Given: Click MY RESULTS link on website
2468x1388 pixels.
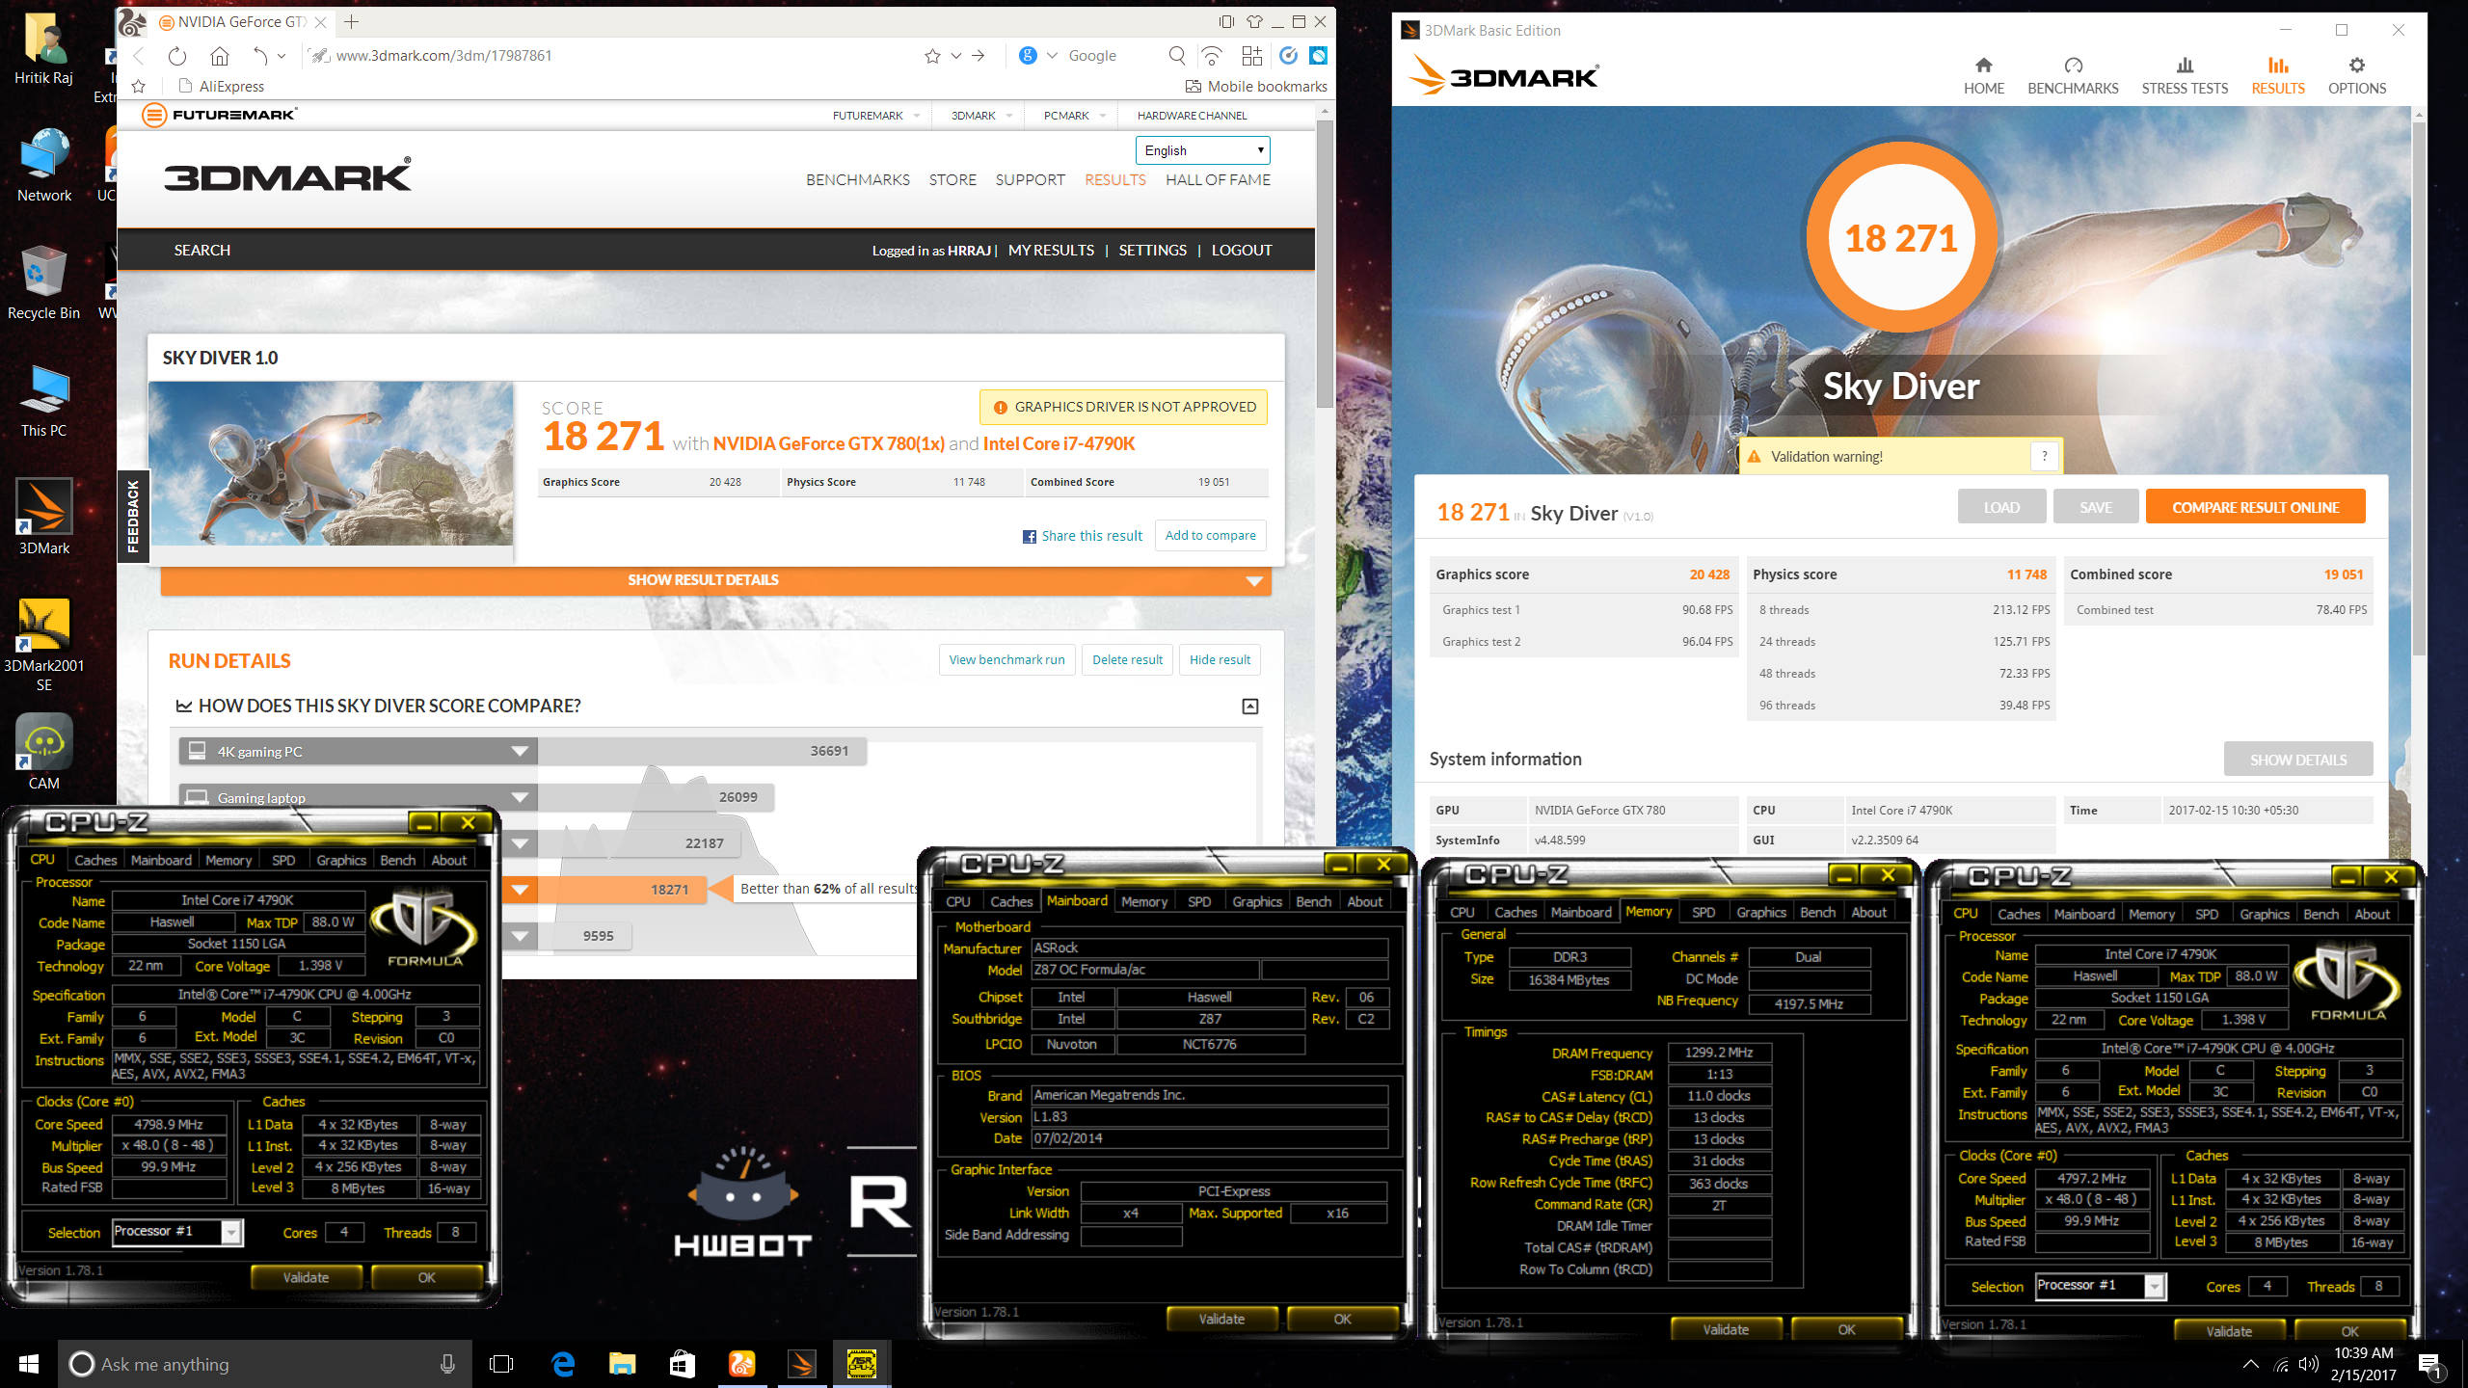Looking at the screenshot, I should pyautogui.click(x=1051, y=251).
